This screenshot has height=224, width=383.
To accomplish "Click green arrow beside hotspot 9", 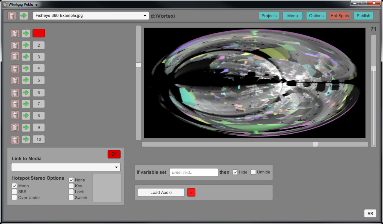I will (x=26, y=127).
